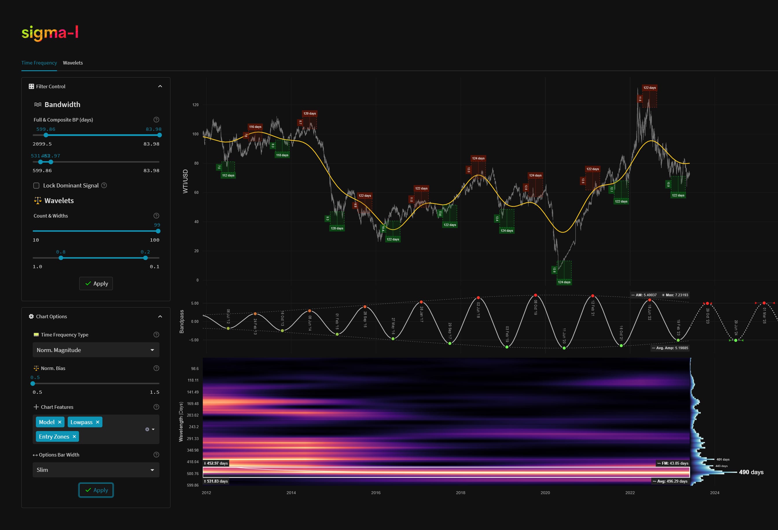Click the wavelet count slider handle at 99
Image resolution: width=778 pixels, height=530 pixels.
pyautogui.click(x=158, y=231)
